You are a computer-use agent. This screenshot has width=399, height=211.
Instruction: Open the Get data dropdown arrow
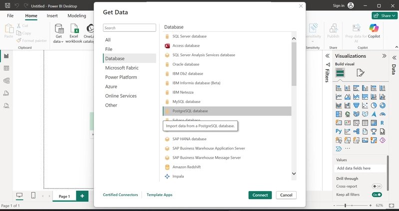(62, 42)
